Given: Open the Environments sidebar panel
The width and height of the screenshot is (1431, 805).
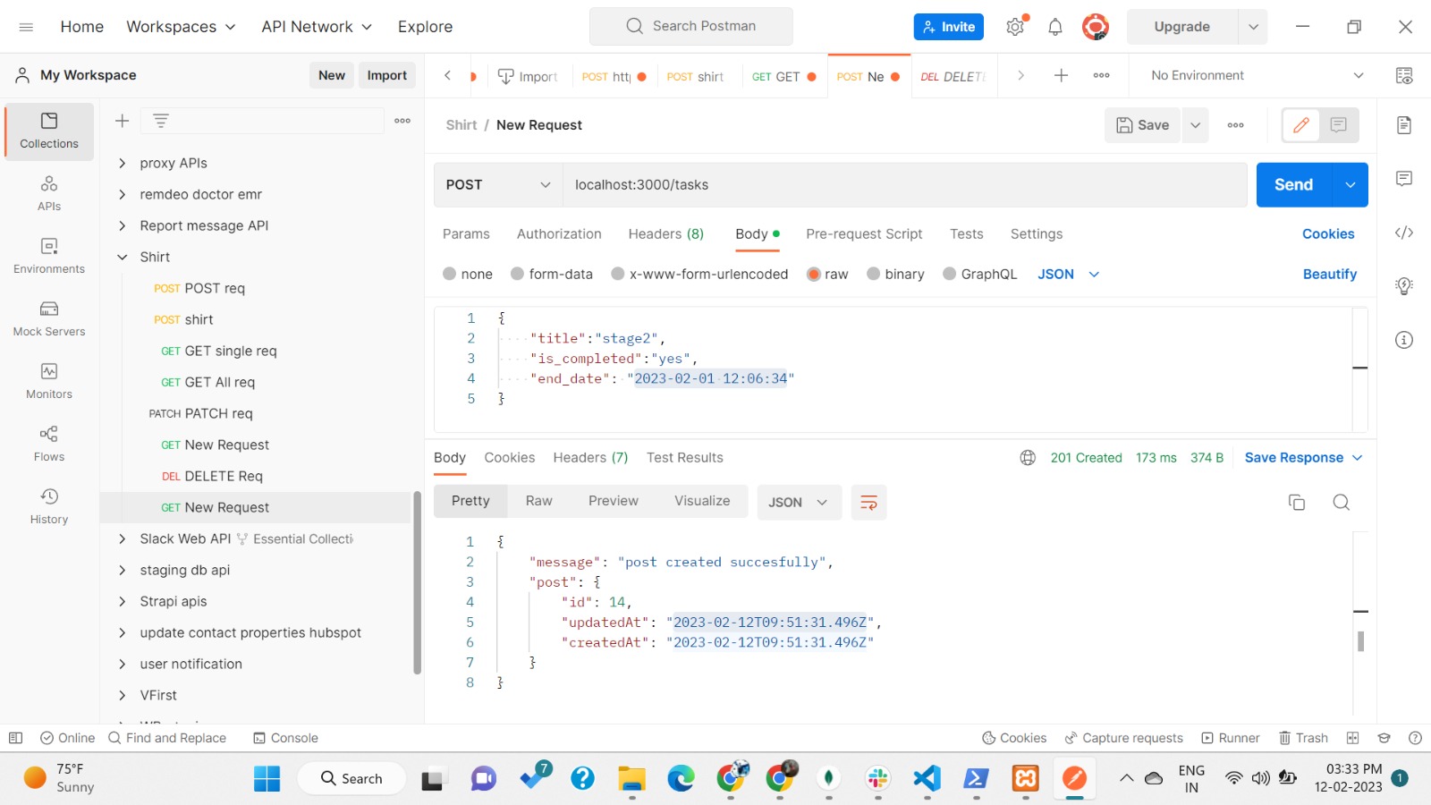Looking at the screenshot, I should pos(49,257).
